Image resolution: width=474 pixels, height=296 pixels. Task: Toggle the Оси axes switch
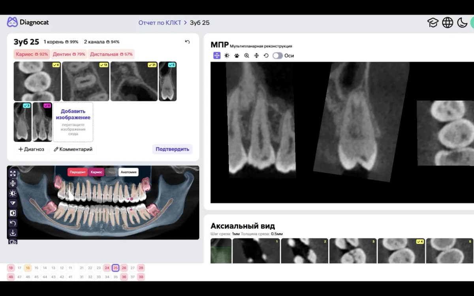(278, 56)
